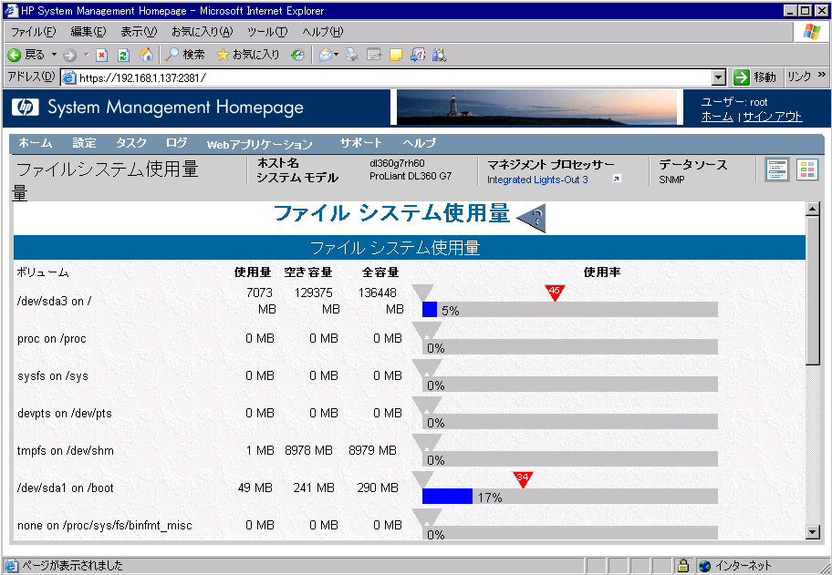Expand the リンク links chevron
This screenshot has width=832, height=575.
tap(821, 76)
